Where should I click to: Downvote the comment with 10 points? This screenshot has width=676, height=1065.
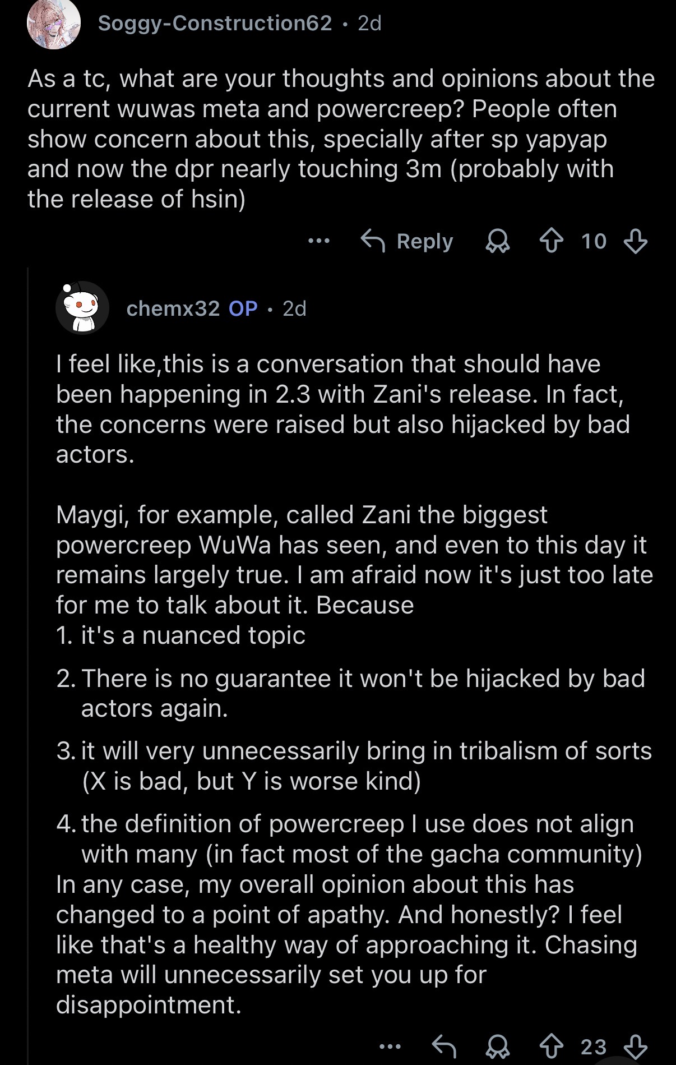click(x=636, y=242)
